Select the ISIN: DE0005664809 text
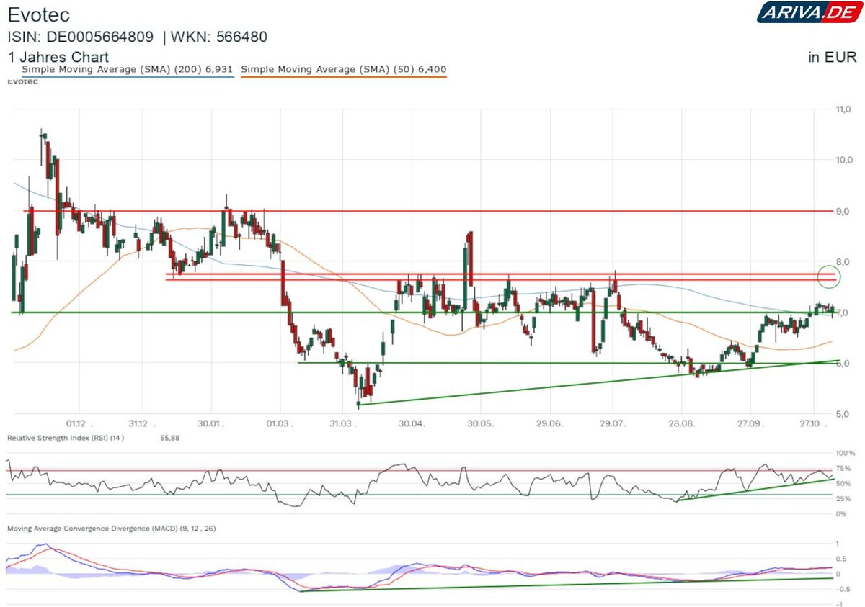The height and width of the screenshot is (607, 865). [81, 37]
